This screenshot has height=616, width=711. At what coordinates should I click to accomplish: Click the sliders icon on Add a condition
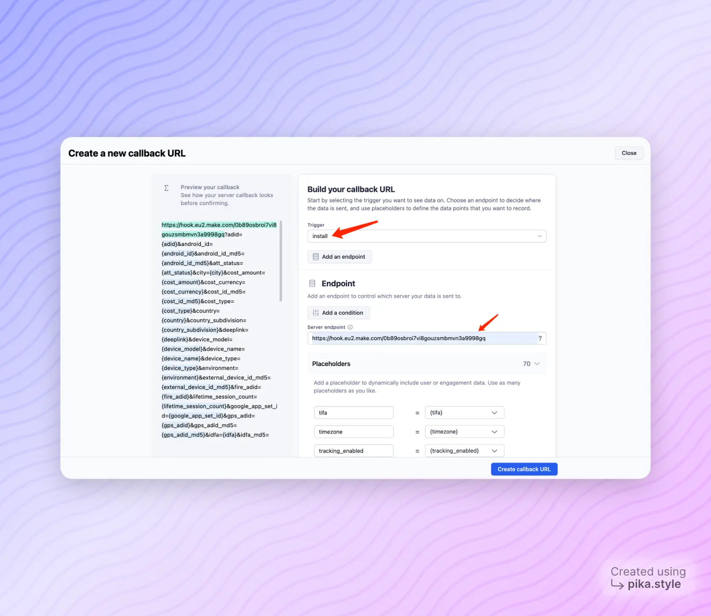click(315, 313)
